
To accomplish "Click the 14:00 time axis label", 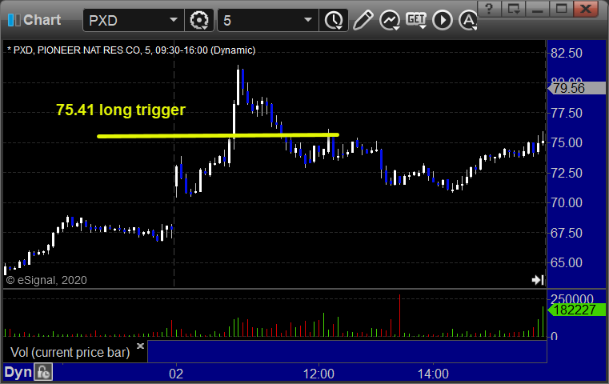I will click(x=433, y=374).
